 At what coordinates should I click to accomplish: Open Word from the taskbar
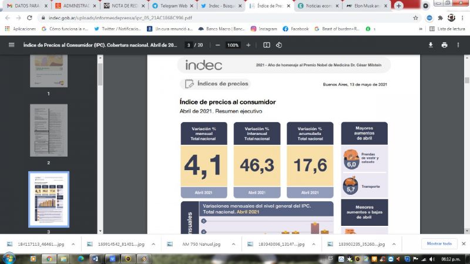click(x=95, y=259)
